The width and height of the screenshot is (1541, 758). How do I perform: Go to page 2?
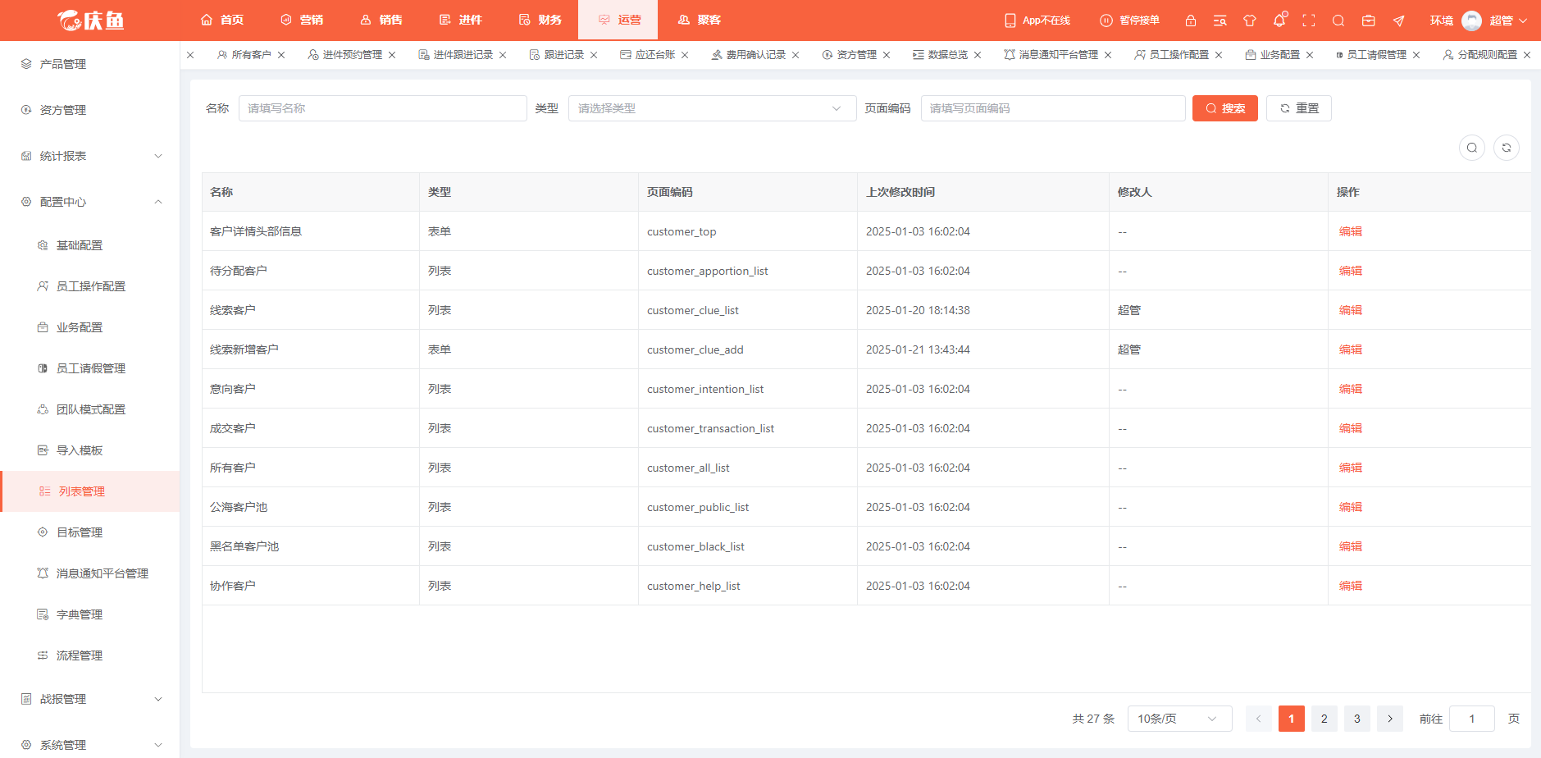tap(1324, 719)
